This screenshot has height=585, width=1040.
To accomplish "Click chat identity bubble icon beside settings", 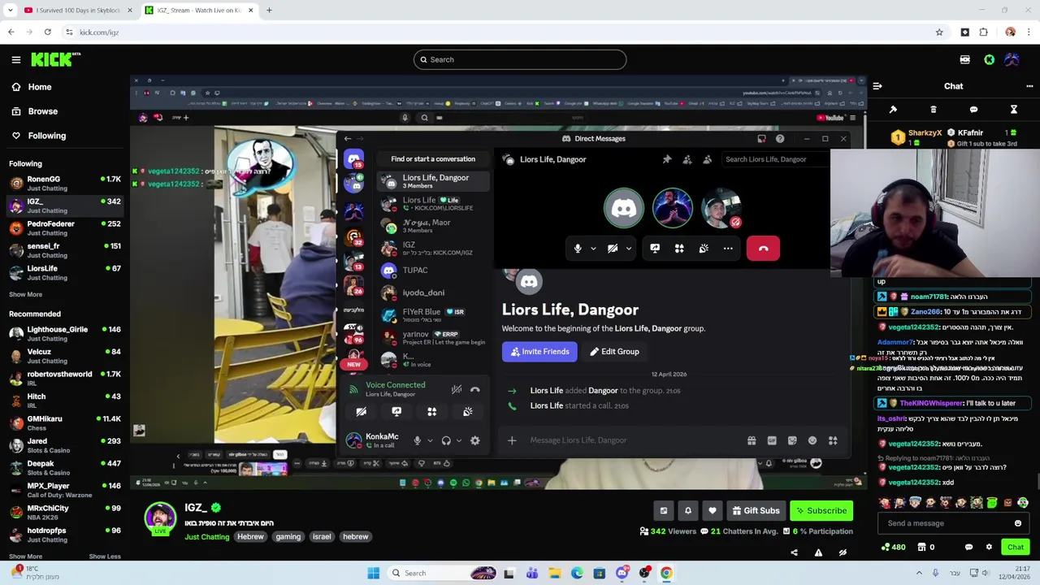I will (968, 547).
